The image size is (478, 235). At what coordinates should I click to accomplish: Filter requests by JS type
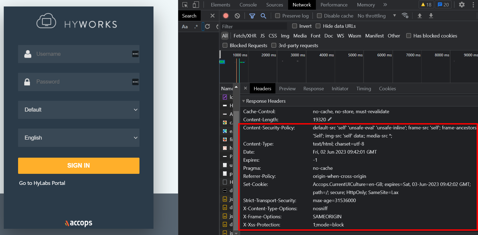point(262,36)
